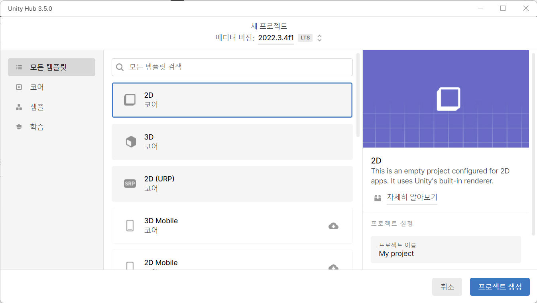Choose the 2D (URP) template
The width and height of the screenshot is (537, 303).
[232, 184]
